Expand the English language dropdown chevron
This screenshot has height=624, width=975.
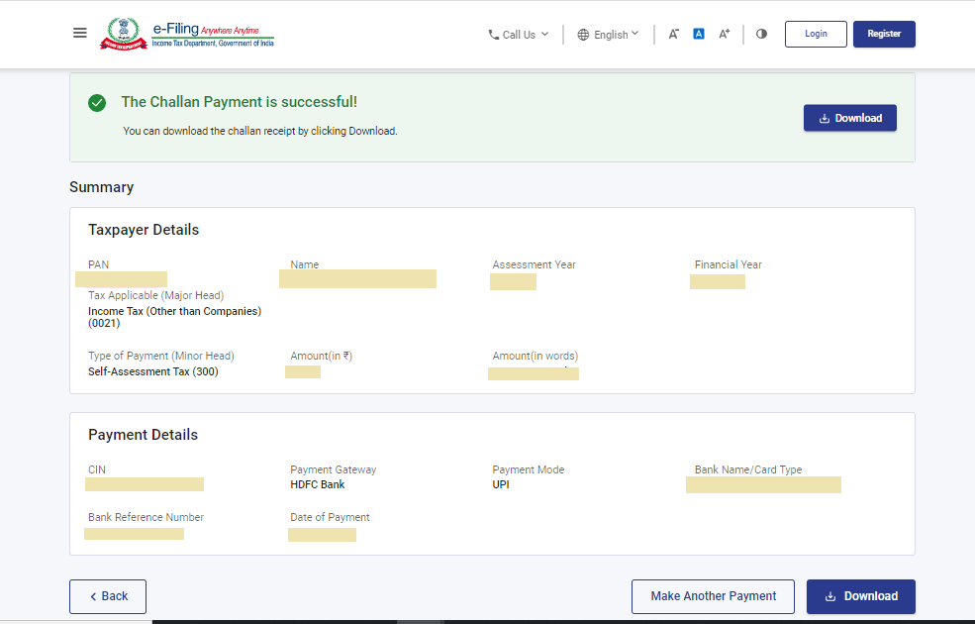point(634,34)
